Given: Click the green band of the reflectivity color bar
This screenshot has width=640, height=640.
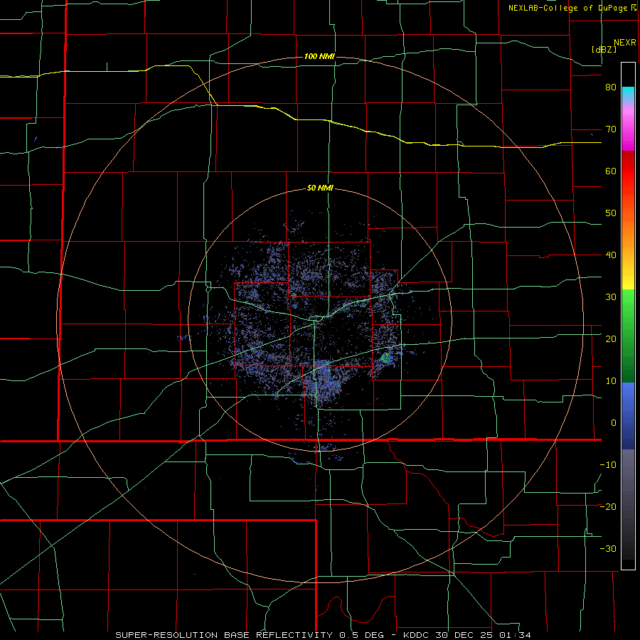Looking at the screenshot, I should 628,336.
